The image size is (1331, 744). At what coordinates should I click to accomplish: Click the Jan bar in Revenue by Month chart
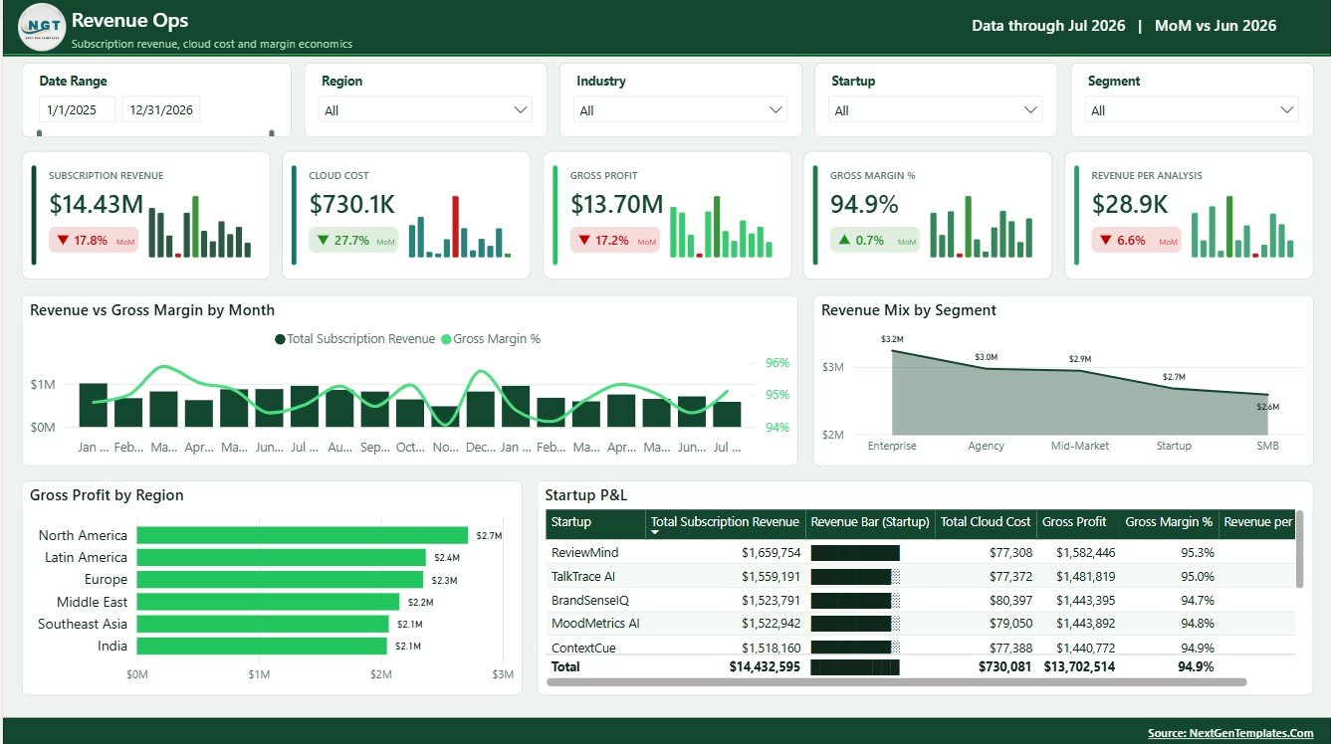pos(93,405)
